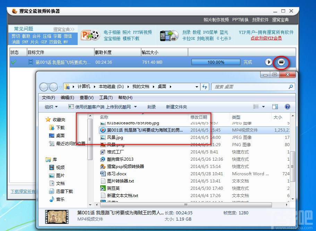Viewport: 316px width, 231px height.
Task: Click the 搜索桌面 search field
Action: pyautogui.click(x=253, y=87)
